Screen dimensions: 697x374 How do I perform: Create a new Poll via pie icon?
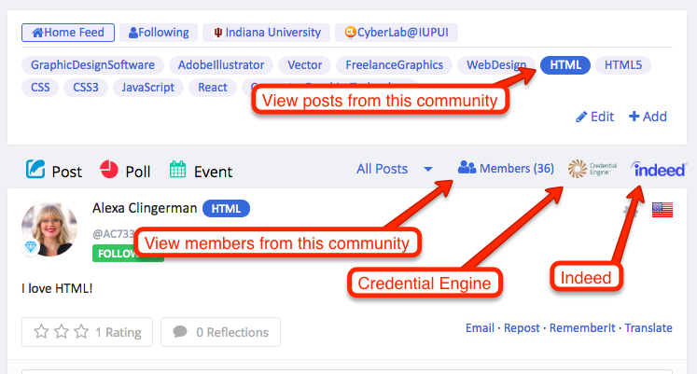pyautogui.click(x=109, y=169)
